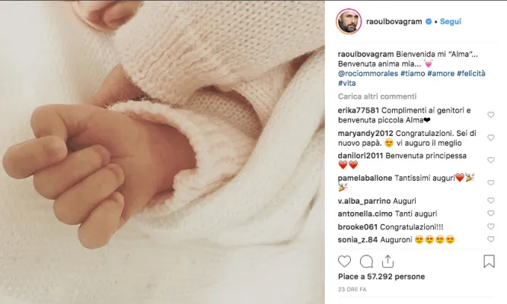507x304 pixels.
Task: Like sonia_z.84's comment heart
Action: coord(491,239)
